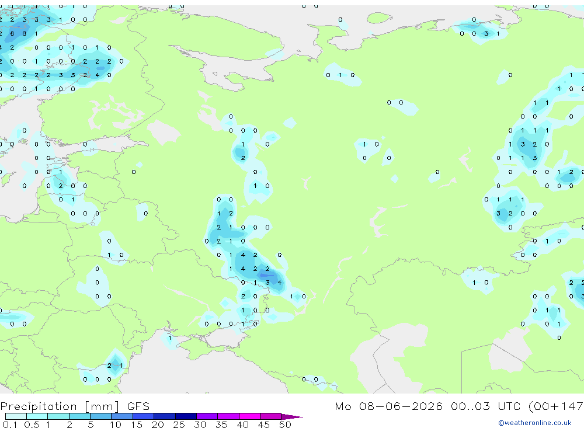This screenshot has height=428, width=584.
Task: Choose the 2–5 mm sky blue legend swatch
Action: click(x=79, y=416)
